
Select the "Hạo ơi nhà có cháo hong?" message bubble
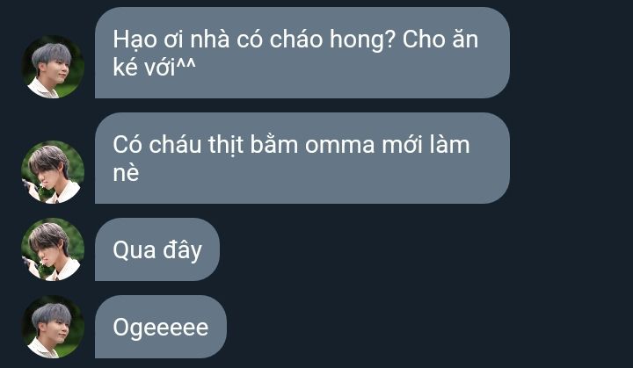[302, 53]
